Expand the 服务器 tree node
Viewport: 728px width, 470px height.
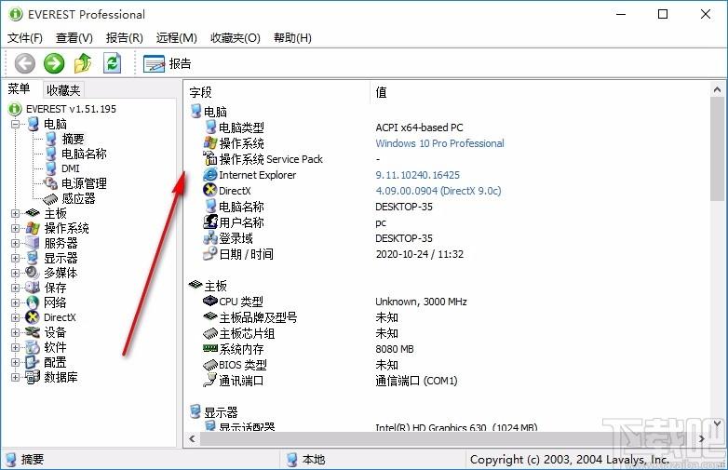tap(15, 243)
